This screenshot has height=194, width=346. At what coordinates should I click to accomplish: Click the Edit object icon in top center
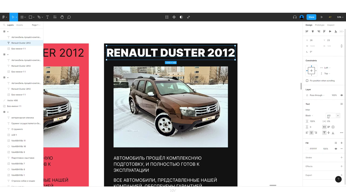[x=167, y=17]
